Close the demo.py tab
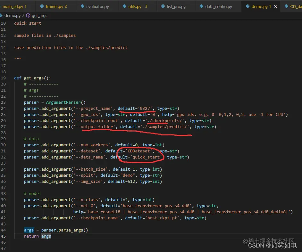The height and width of the screenshot is (252, 302). 275,6
